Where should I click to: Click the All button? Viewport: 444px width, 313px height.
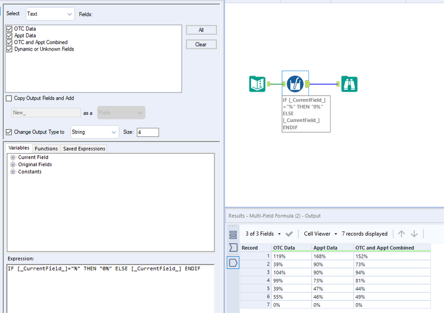tap(201, 30)
